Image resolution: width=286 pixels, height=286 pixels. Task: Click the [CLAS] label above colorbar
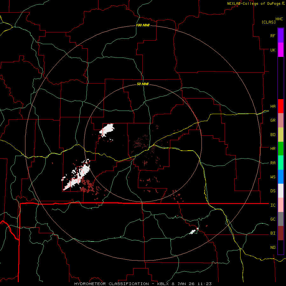point(269,22)
